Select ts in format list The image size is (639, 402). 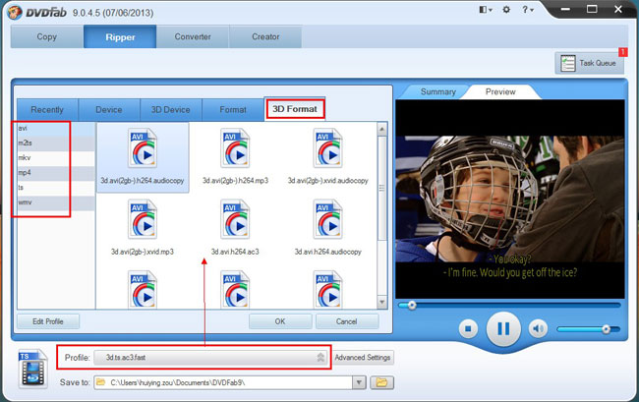56,188
